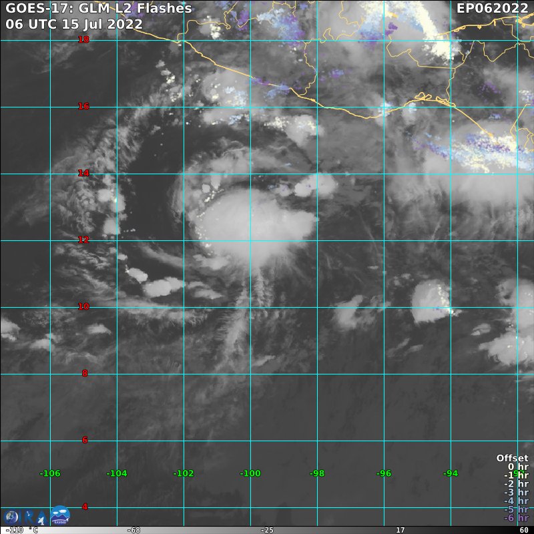
Task: Click the longitude label "-104"
Action: (117, 473)
